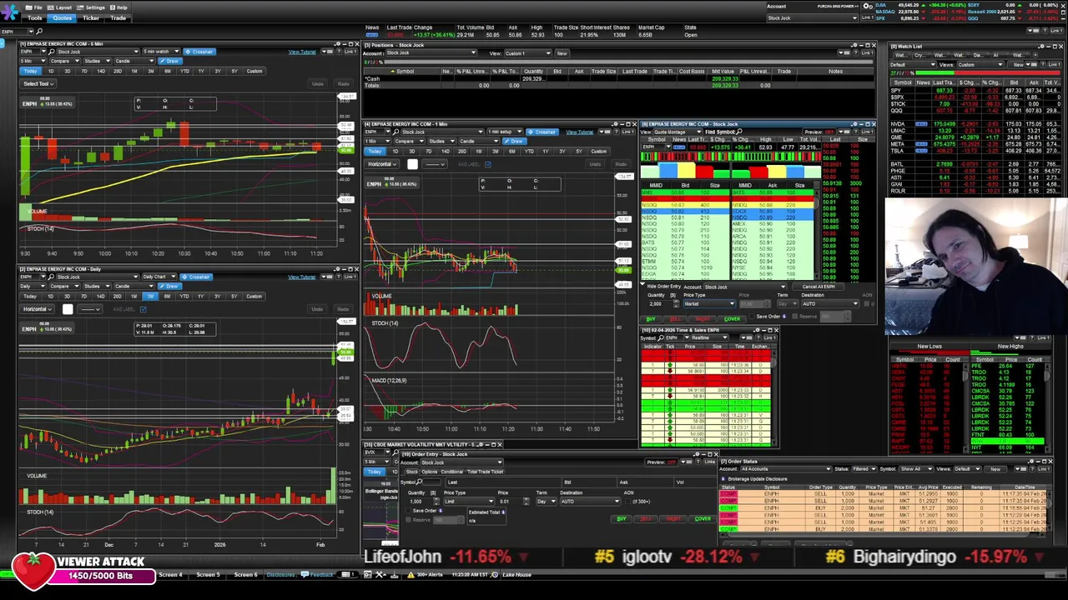Toggle Crosshair in the 1 Min chart
The height and width of the screenshot is (600, 1068).
pyautogui.click(x=542, y=132)
